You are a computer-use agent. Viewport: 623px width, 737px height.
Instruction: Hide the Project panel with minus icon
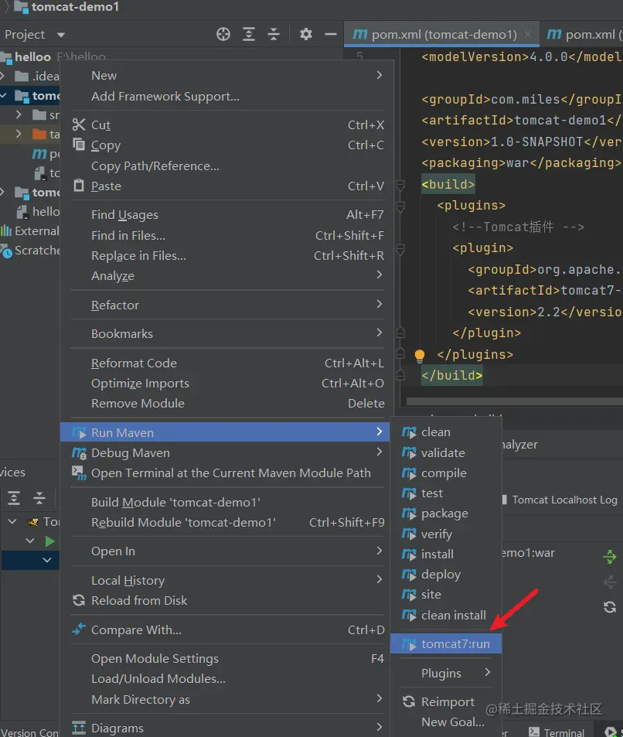(331, 34)
